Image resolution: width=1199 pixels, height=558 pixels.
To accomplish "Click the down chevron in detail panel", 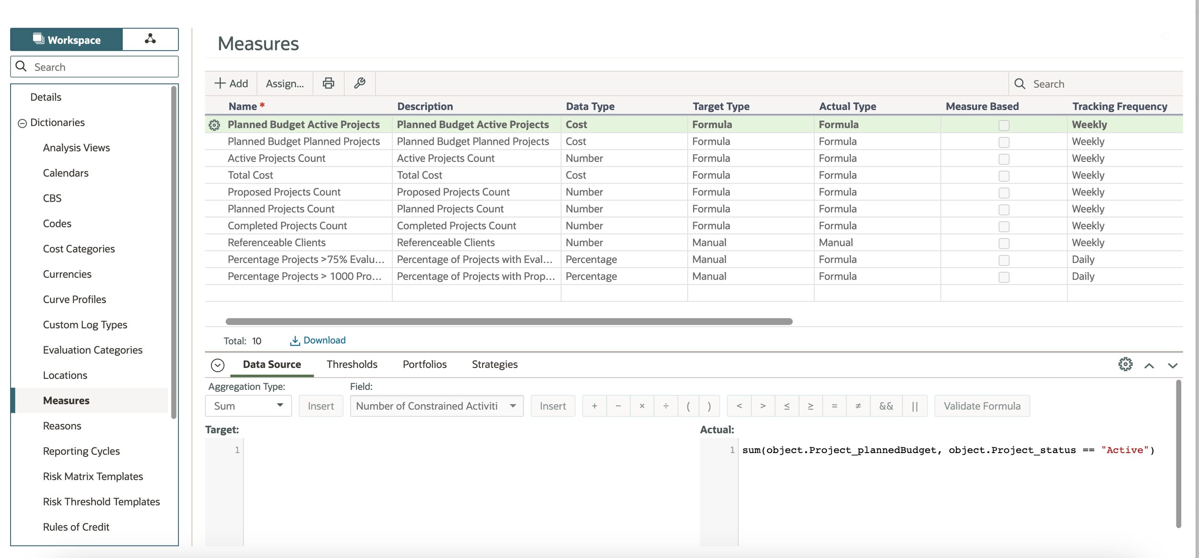I will coord(1173,365).
